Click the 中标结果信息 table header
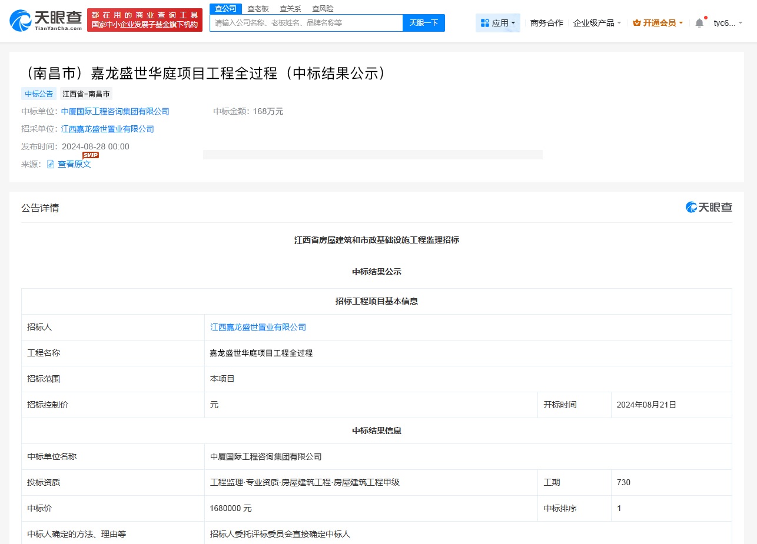 [x=377, y=430]
